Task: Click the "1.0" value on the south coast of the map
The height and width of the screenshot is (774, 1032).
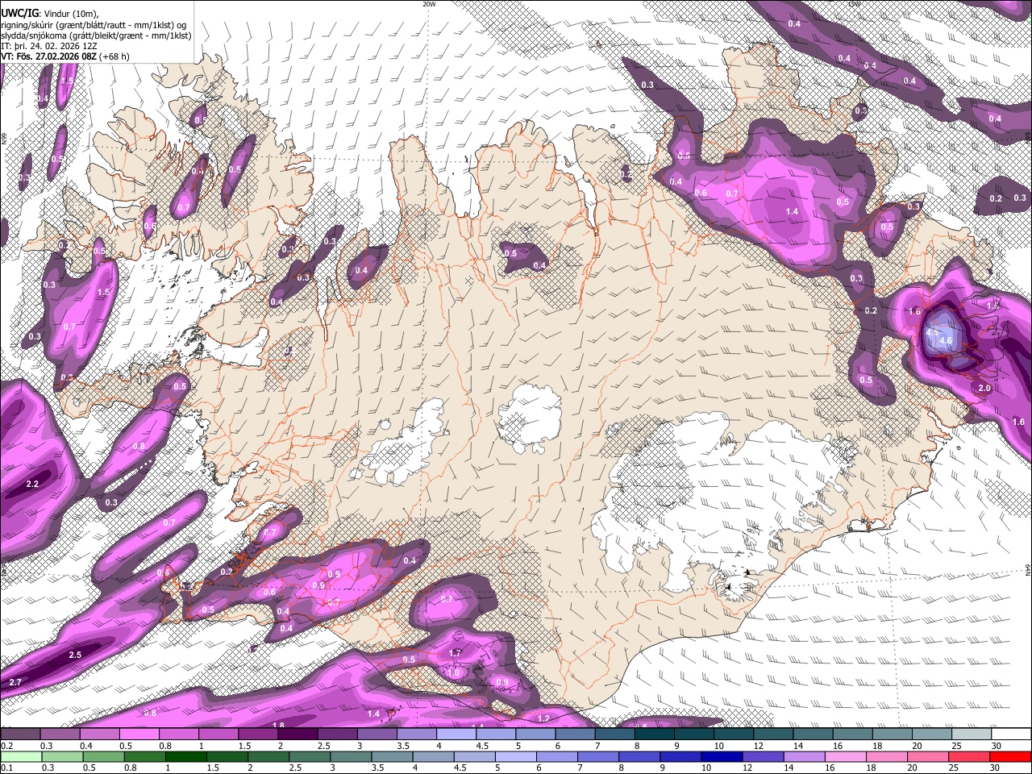Action: click(x=454, y=672)
